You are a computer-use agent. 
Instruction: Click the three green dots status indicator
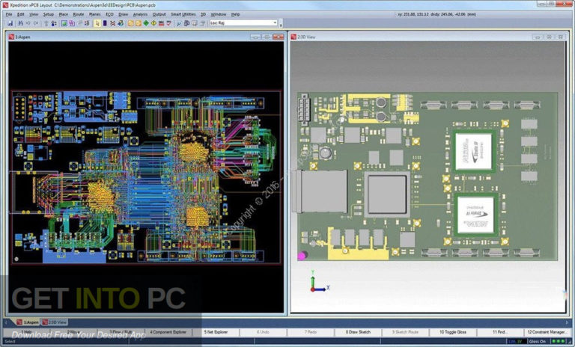click(559, 342)
